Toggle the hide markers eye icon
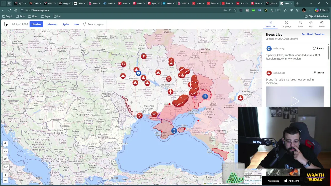 [5, 159]
